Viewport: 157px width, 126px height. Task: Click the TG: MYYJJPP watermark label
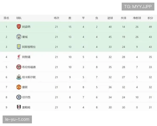point(138,6)
